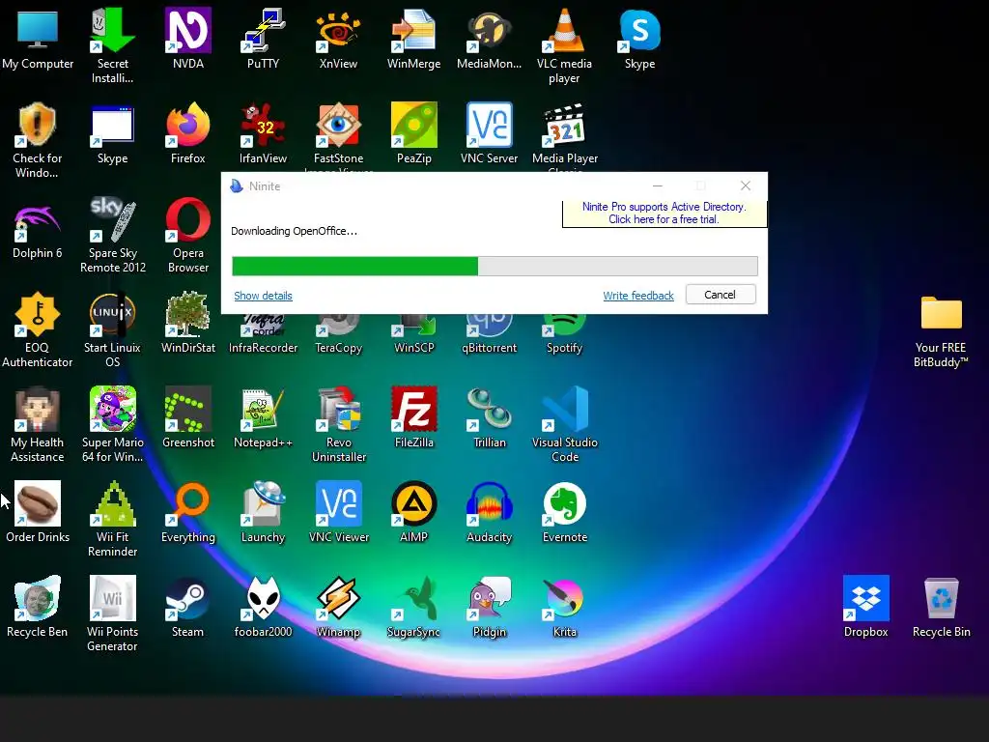Click the Steam desktop icon

pyautogui.click(x=188, y=598)
